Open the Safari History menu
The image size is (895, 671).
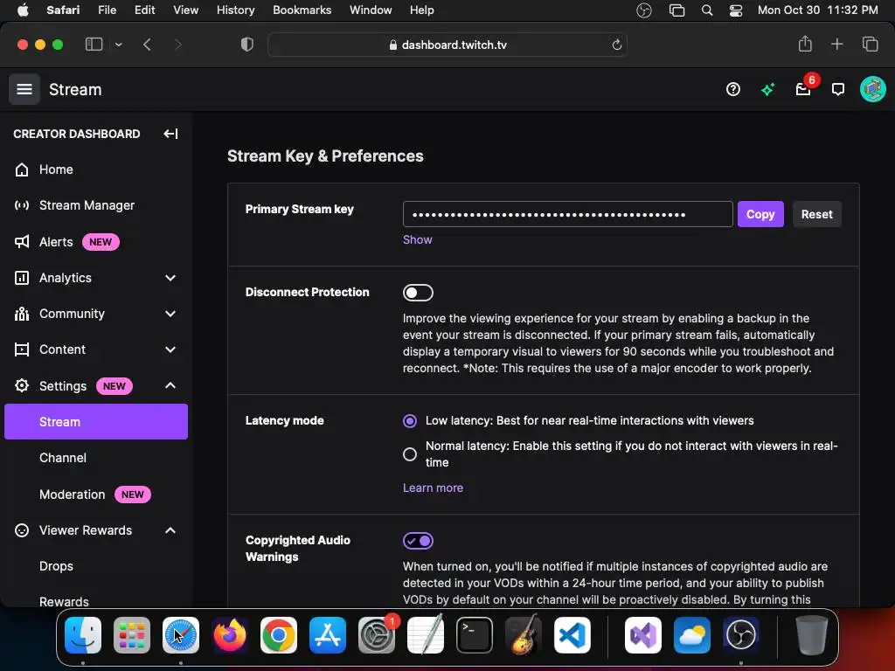(235, 10)
